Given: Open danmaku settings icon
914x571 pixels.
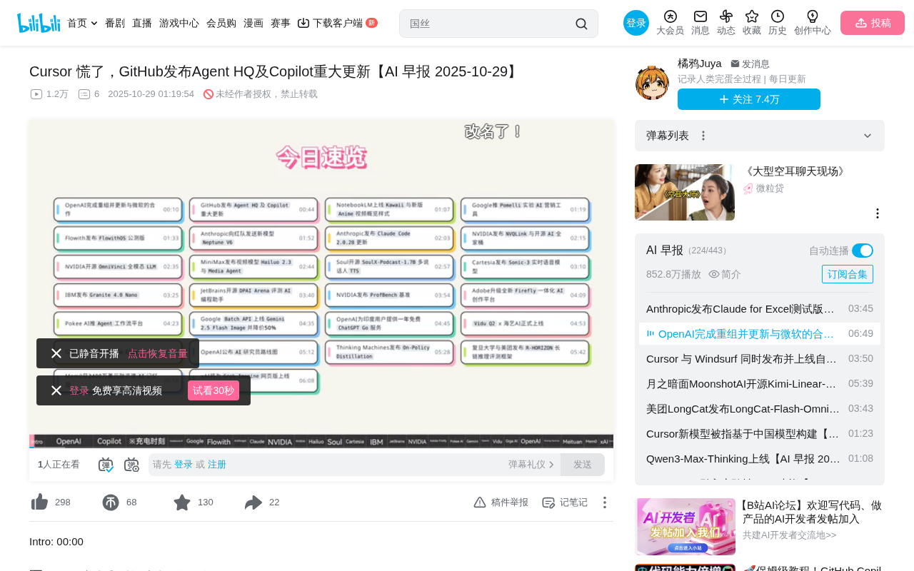Looking at the screenshot, I should tap(132, 465).
